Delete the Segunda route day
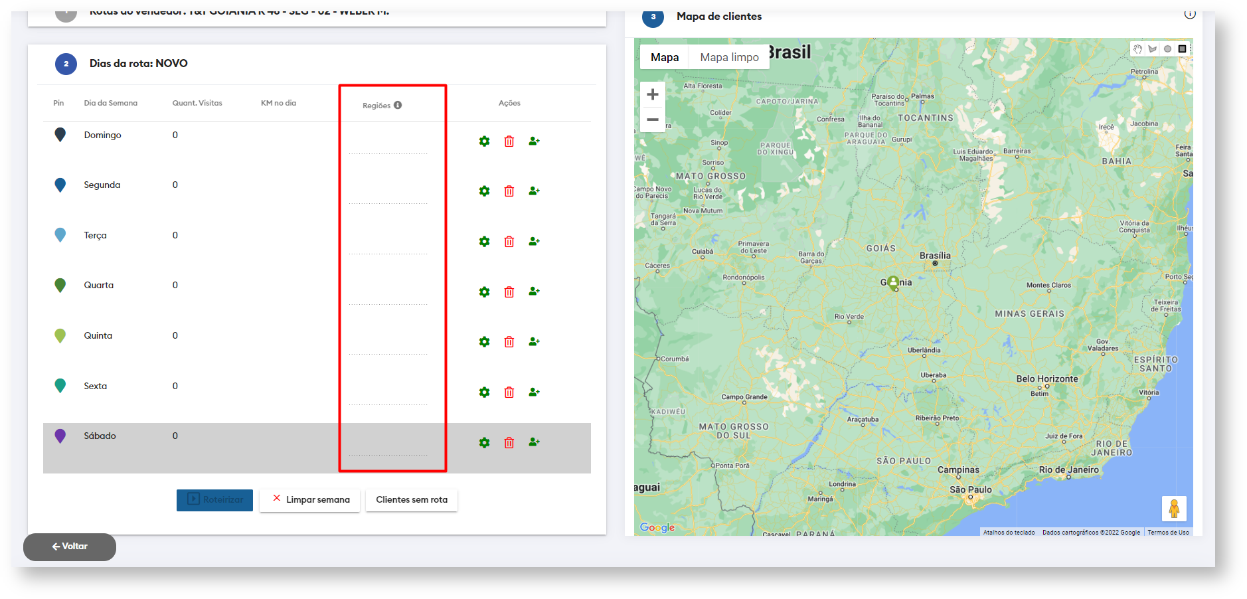This screenshot has width=1247, height=599. pyautogui.click(x=509, y=191)
